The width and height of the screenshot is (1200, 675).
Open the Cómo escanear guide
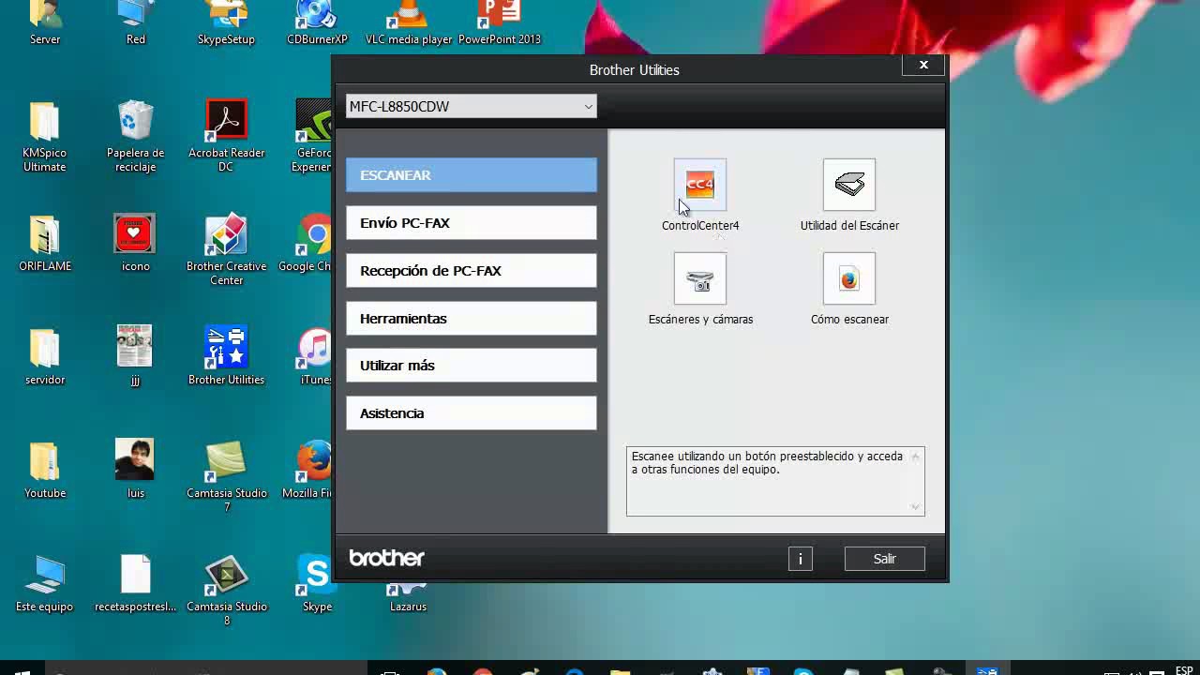(x=849, y=278)
